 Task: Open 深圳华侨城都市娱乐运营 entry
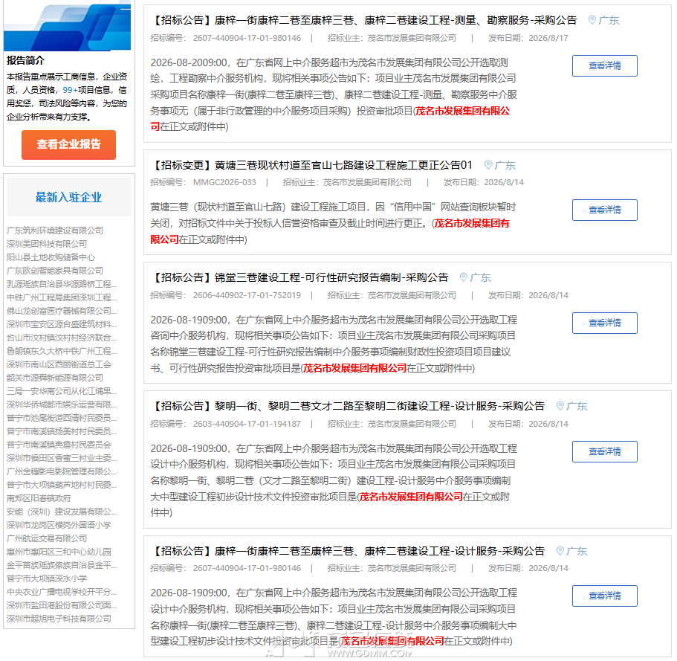pyautogui.click(x=62, y=404)
